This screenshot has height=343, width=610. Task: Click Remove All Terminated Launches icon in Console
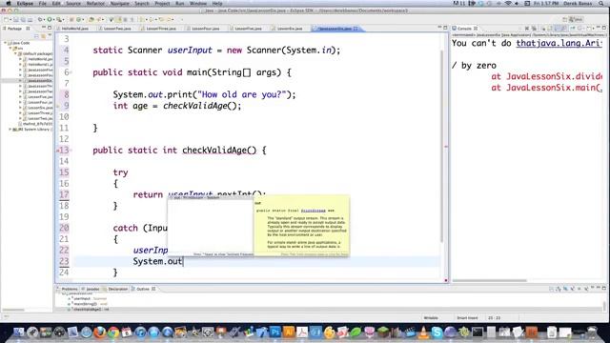coord(534,29)
